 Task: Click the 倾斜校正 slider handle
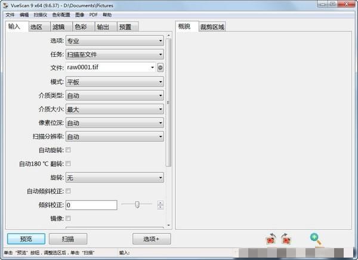(x=137, y=205)
